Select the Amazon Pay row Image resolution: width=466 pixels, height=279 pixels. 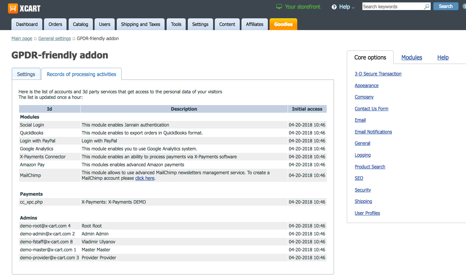click(173, 165)
